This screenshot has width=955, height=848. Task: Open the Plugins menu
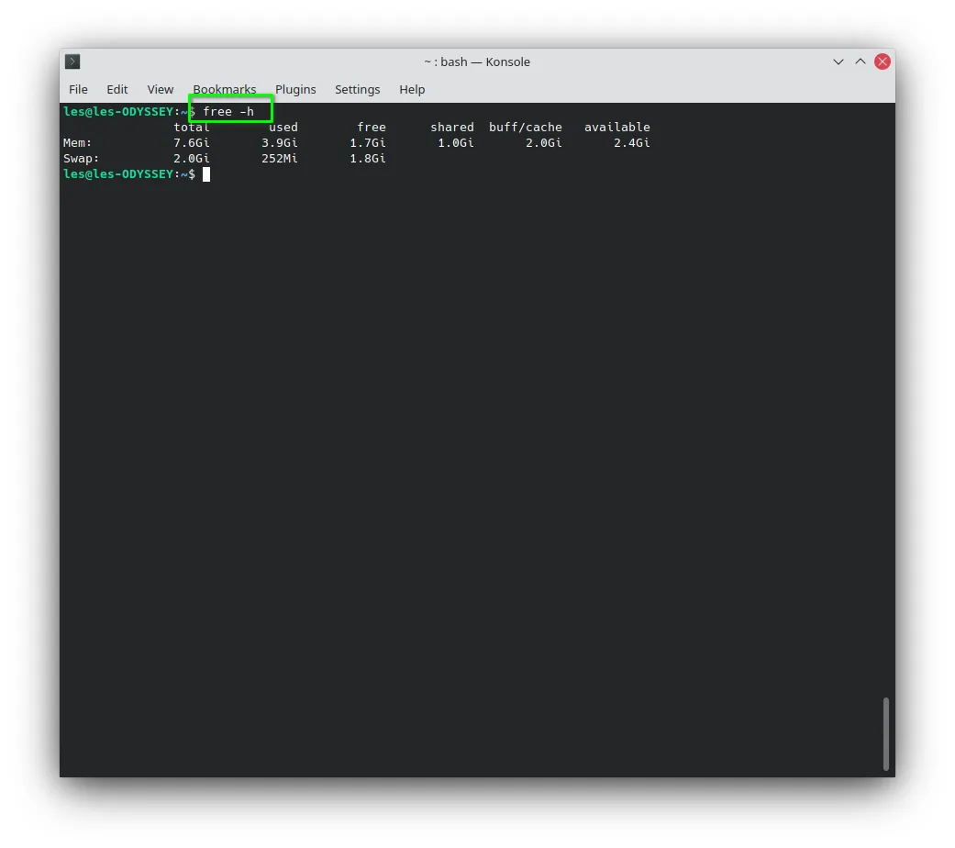click(x=295, y=90)
